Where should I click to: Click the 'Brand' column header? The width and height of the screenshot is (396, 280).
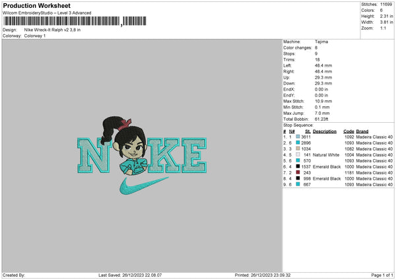(x=362, y=131)
